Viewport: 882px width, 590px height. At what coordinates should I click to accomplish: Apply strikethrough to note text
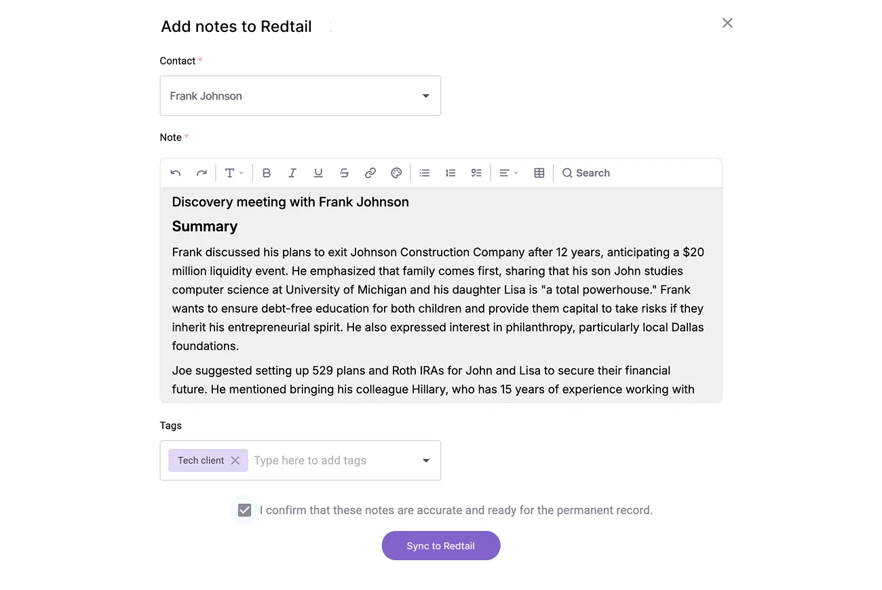344,173
